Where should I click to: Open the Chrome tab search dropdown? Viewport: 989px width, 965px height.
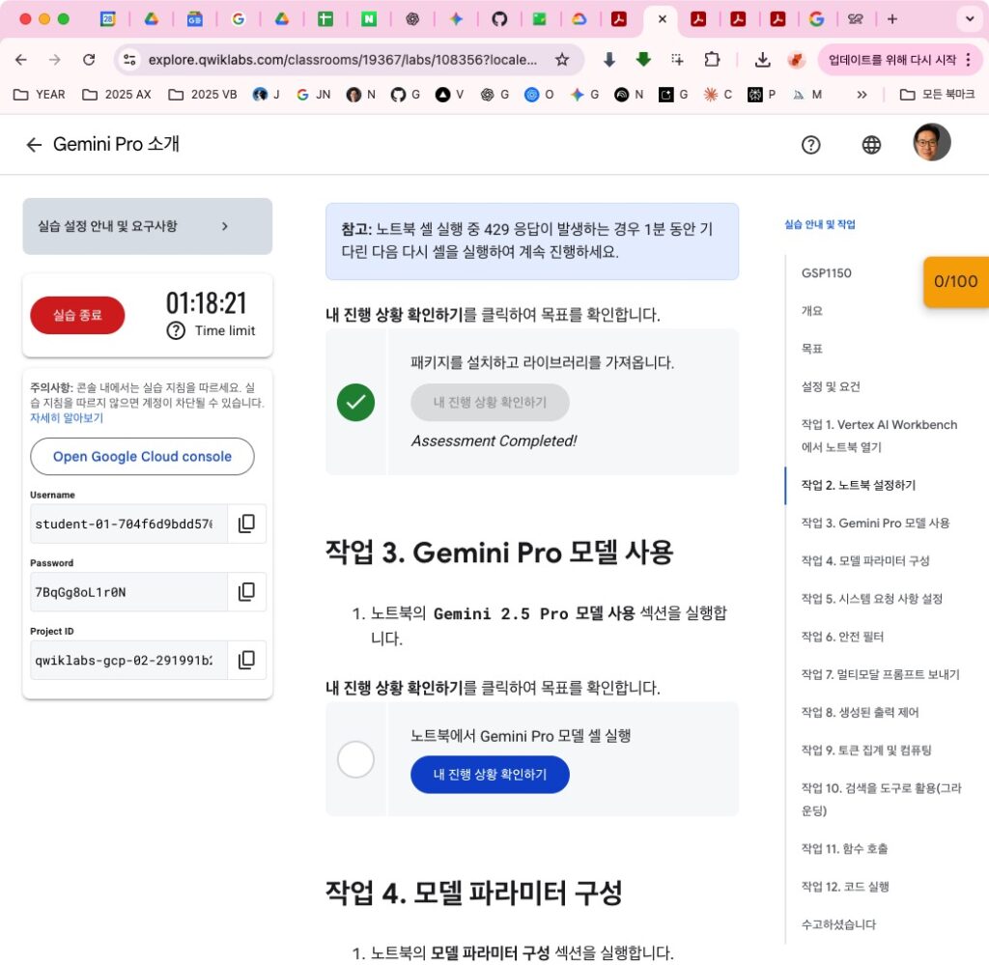tap(968, 18)
